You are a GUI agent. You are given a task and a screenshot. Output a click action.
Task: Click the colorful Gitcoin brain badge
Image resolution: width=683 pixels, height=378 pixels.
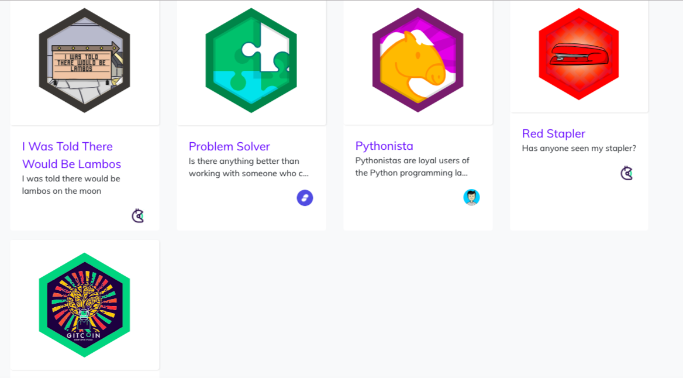[84, 304]
